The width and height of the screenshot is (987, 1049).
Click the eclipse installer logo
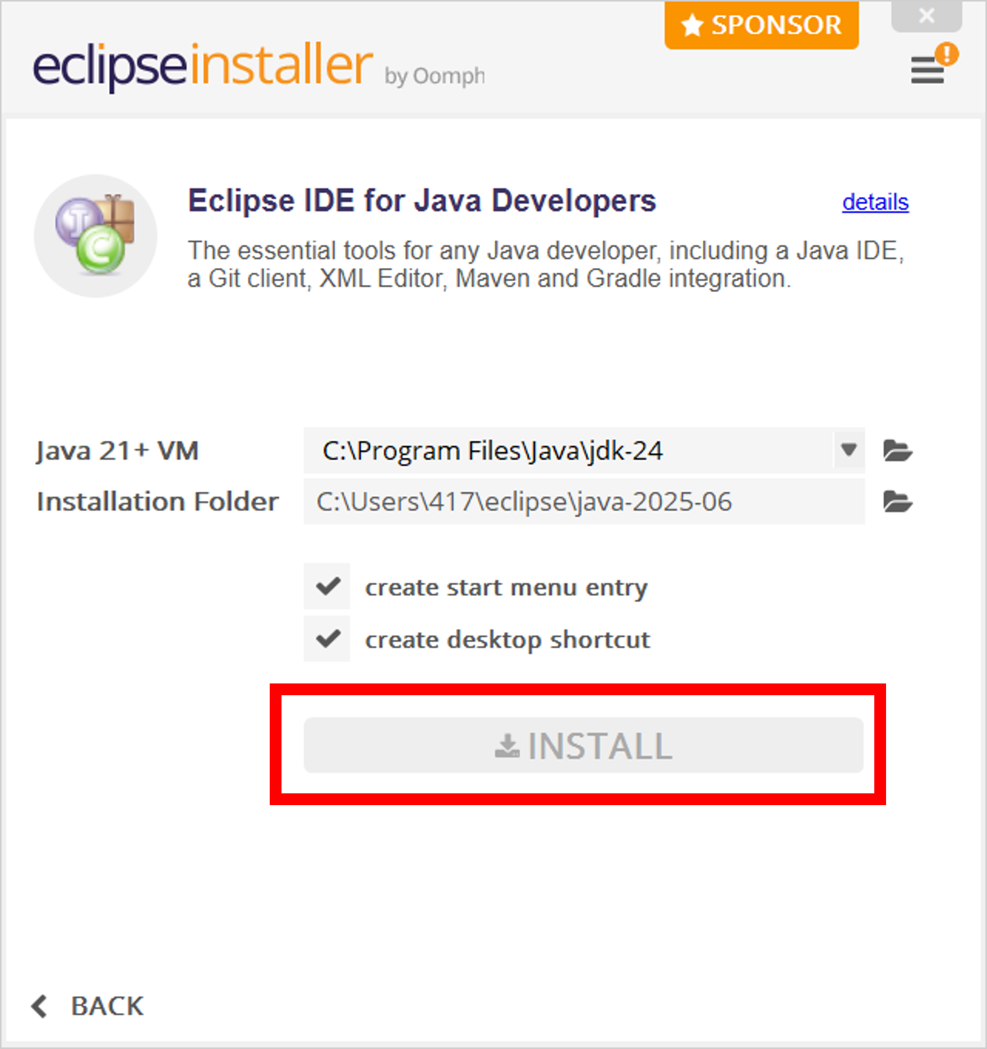click(202, 66)
